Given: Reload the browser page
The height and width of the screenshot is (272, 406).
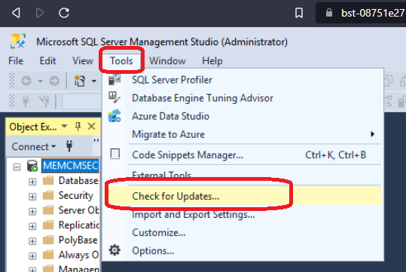Looking at the screenshot, I should tap(64, 13).
